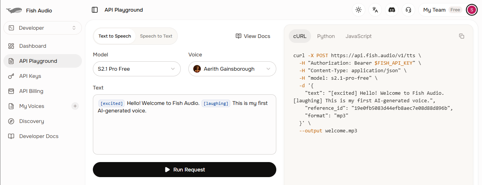Click the Developer Docs book icon
This screenshot has height=185, width=482.
(x=11, y=136)
